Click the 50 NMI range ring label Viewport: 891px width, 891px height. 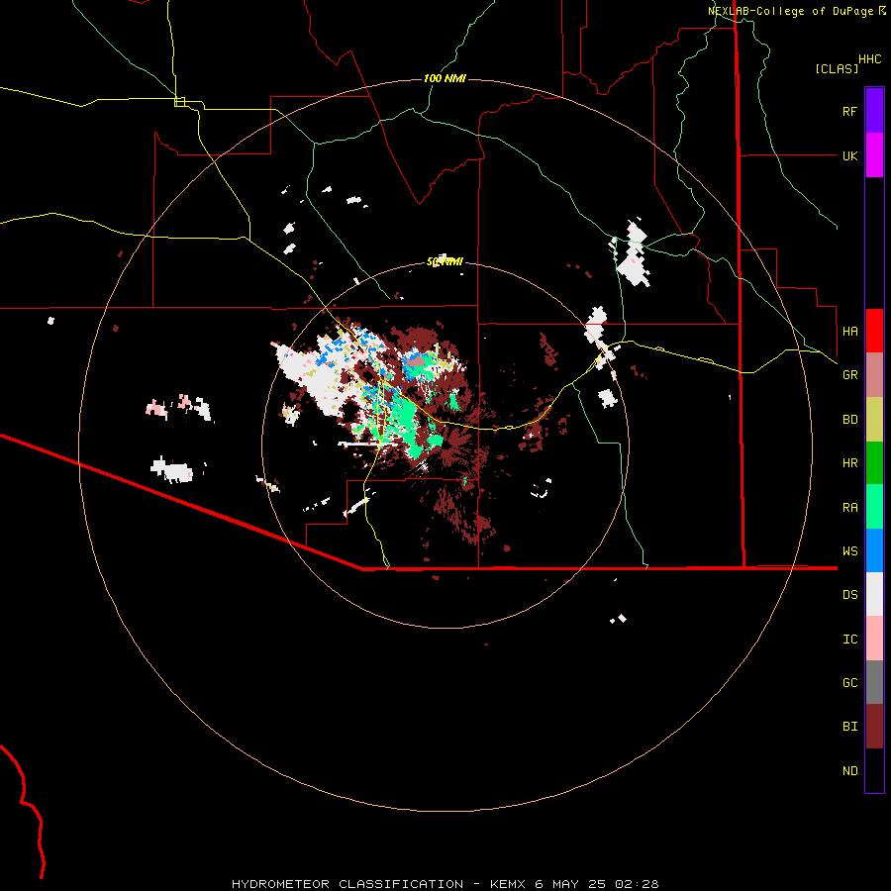[x=445, y=262]
